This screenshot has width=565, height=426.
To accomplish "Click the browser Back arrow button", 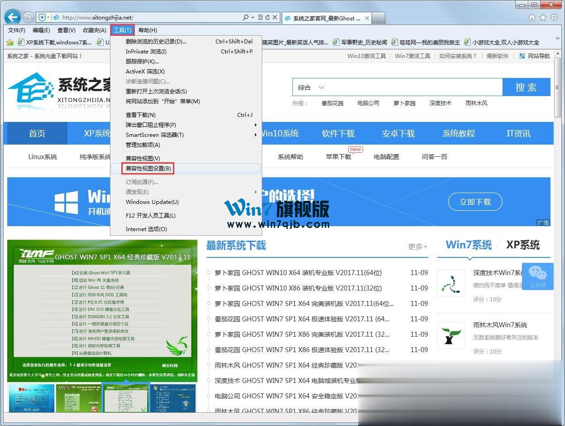I will coord(12,17).
